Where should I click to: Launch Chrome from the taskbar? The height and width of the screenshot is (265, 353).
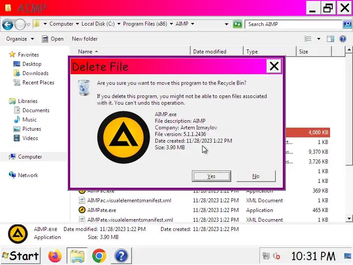99,256
